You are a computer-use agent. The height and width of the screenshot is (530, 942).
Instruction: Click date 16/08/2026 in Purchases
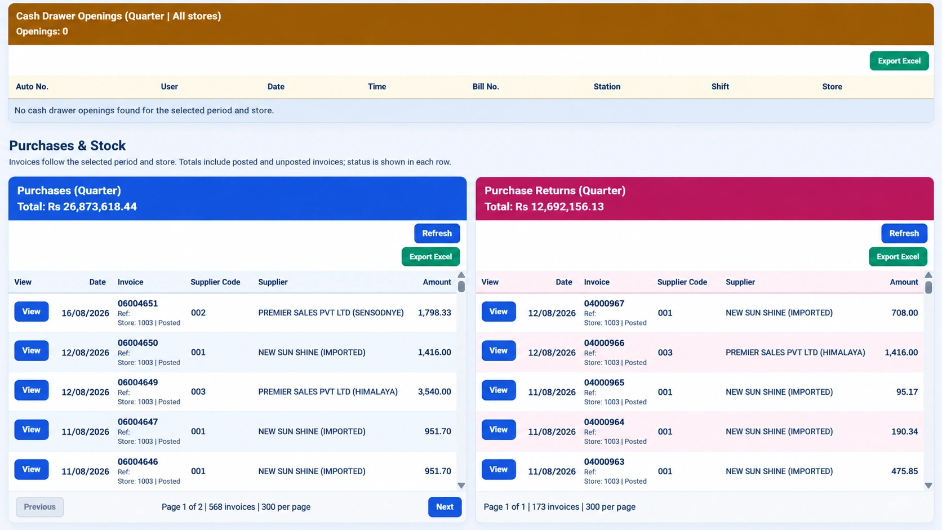pyautogui.click(x=85, y=313)
